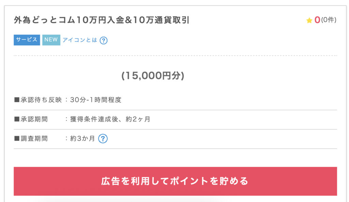Viewport: 349px width, 202px height.
Task: Click the square bullet before 承認待ち反映
Action: point(17,100)
